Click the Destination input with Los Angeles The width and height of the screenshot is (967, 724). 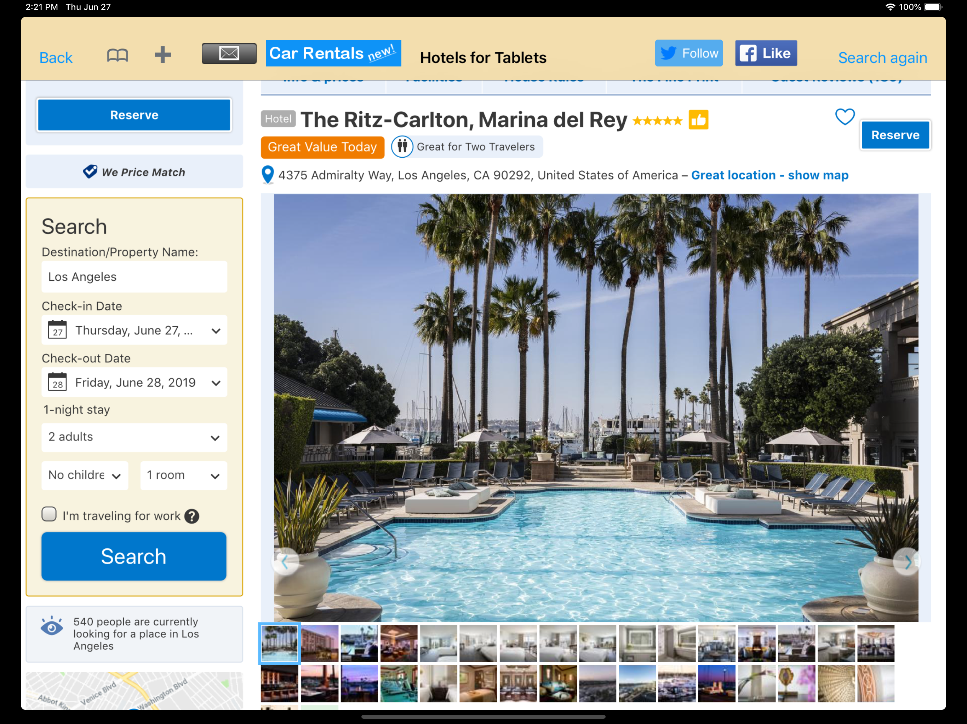134,277
